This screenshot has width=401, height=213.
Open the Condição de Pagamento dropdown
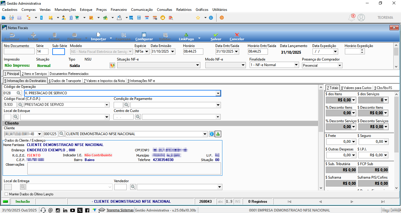tap(218, 105)
